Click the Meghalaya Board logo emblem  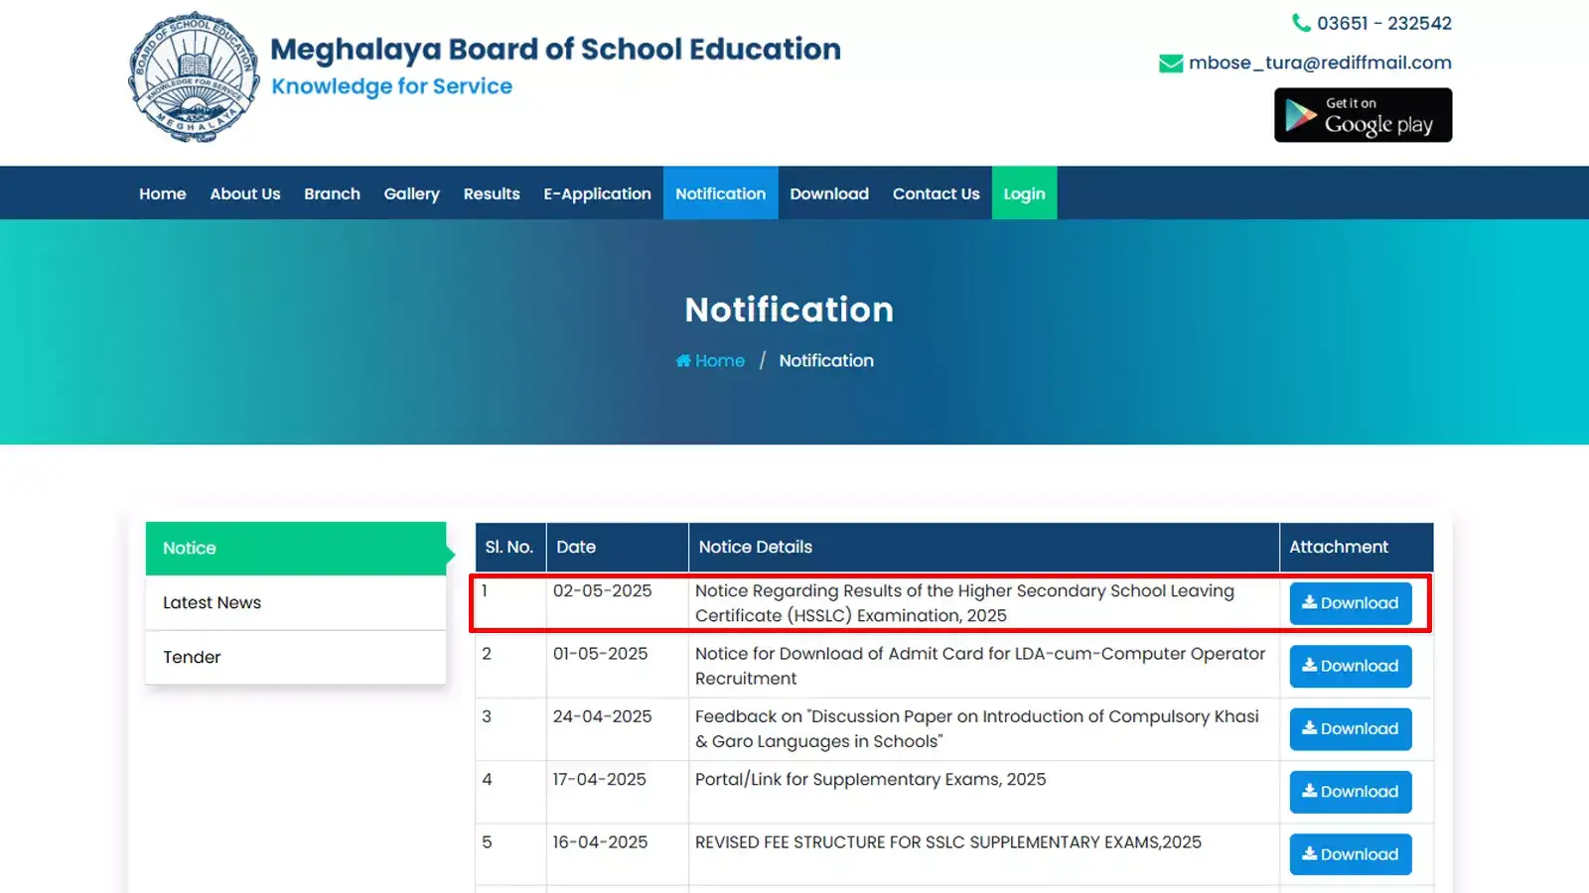194,77
